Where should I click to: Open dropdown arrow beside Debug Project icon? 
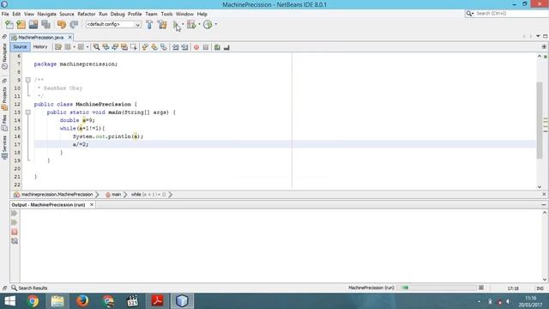pyautogui.click(x=199, y=24)
